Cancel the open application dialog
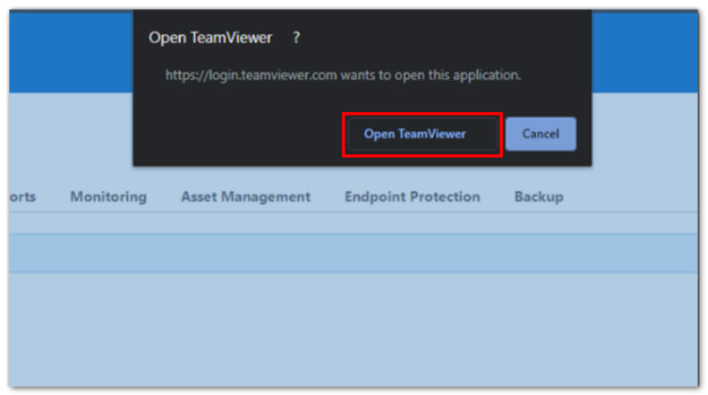708x395 pixels. [540, 134]
